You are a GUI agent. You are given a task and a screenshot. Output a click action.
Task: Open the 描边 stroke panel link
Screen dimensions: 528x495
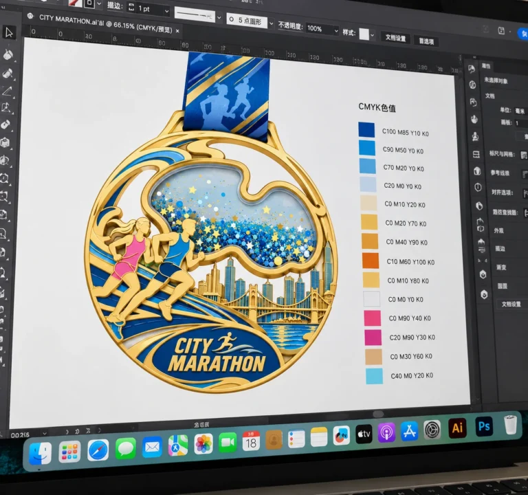point(115,5)
